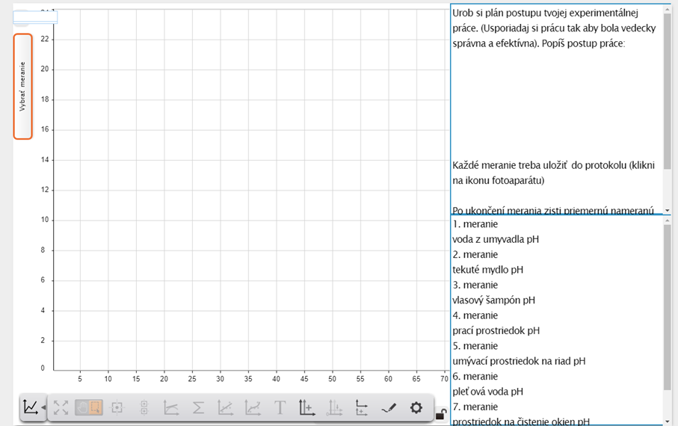Screen dimensions: 678x426
Task: Click the curve fit line icon
Action: point(225,408)
